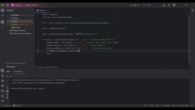The image size is (195, 110).
Task: Click the Structure panel header
Action: click(x=11, y=67)
